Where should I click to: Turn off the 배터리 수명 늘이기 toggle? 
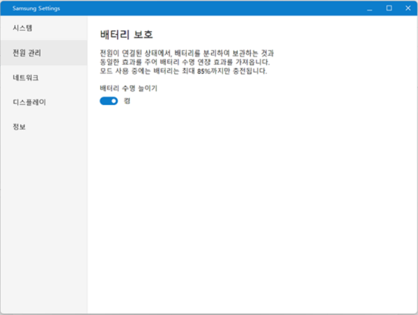point(109,101)
